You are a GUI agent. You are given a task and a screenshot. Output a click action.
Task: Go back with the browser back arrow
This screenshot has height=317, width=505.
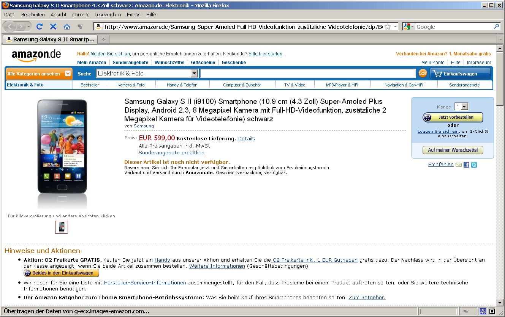point(9,27)
